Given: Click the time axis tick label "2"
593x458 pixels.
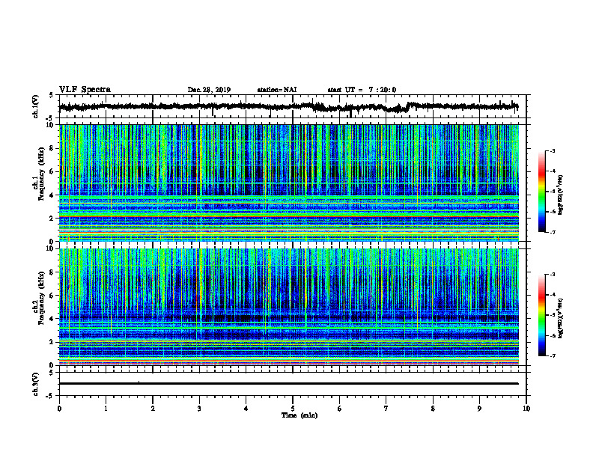Looking at the screenshot, I should (x=153, y=409).
